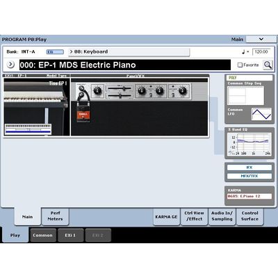Click the Tine EP I piano image
This screenshot has width=278, height=278.
pyautogui.click(x=37, y=106)
